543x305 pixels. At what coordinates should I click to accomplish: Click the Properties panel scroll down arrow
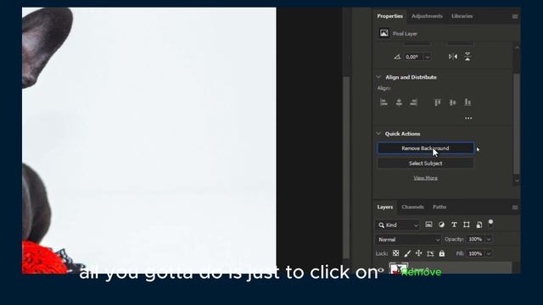click(517, 180)
